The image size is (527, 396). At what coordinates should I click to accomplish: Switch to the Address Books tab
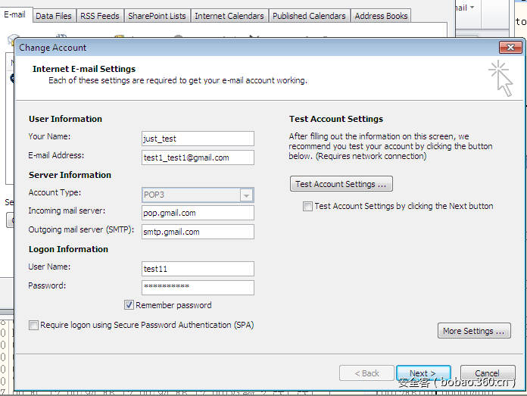(x=381, y=15)
